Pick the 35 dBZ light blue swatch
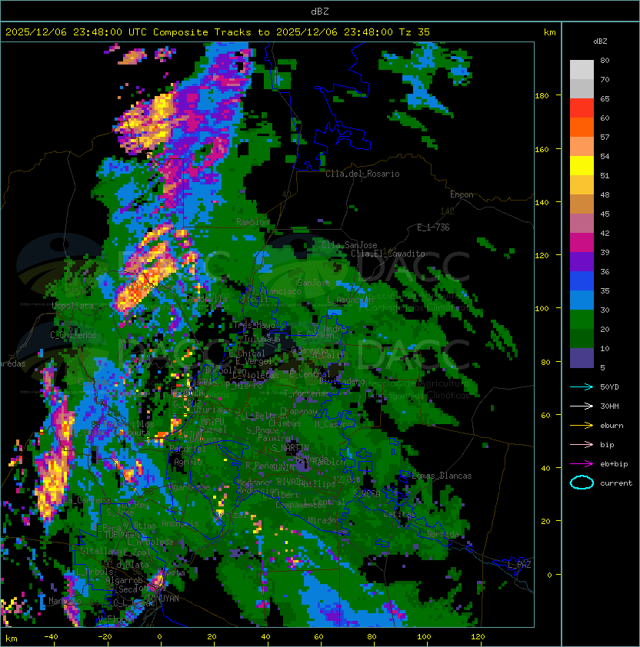This screenshot has height=647, width=640. click(582, 300)
